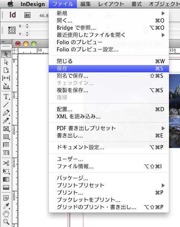Open the 編集 menu
Image resolution: width=180 pixels, height=227 pixels.
tap(86, 4)
